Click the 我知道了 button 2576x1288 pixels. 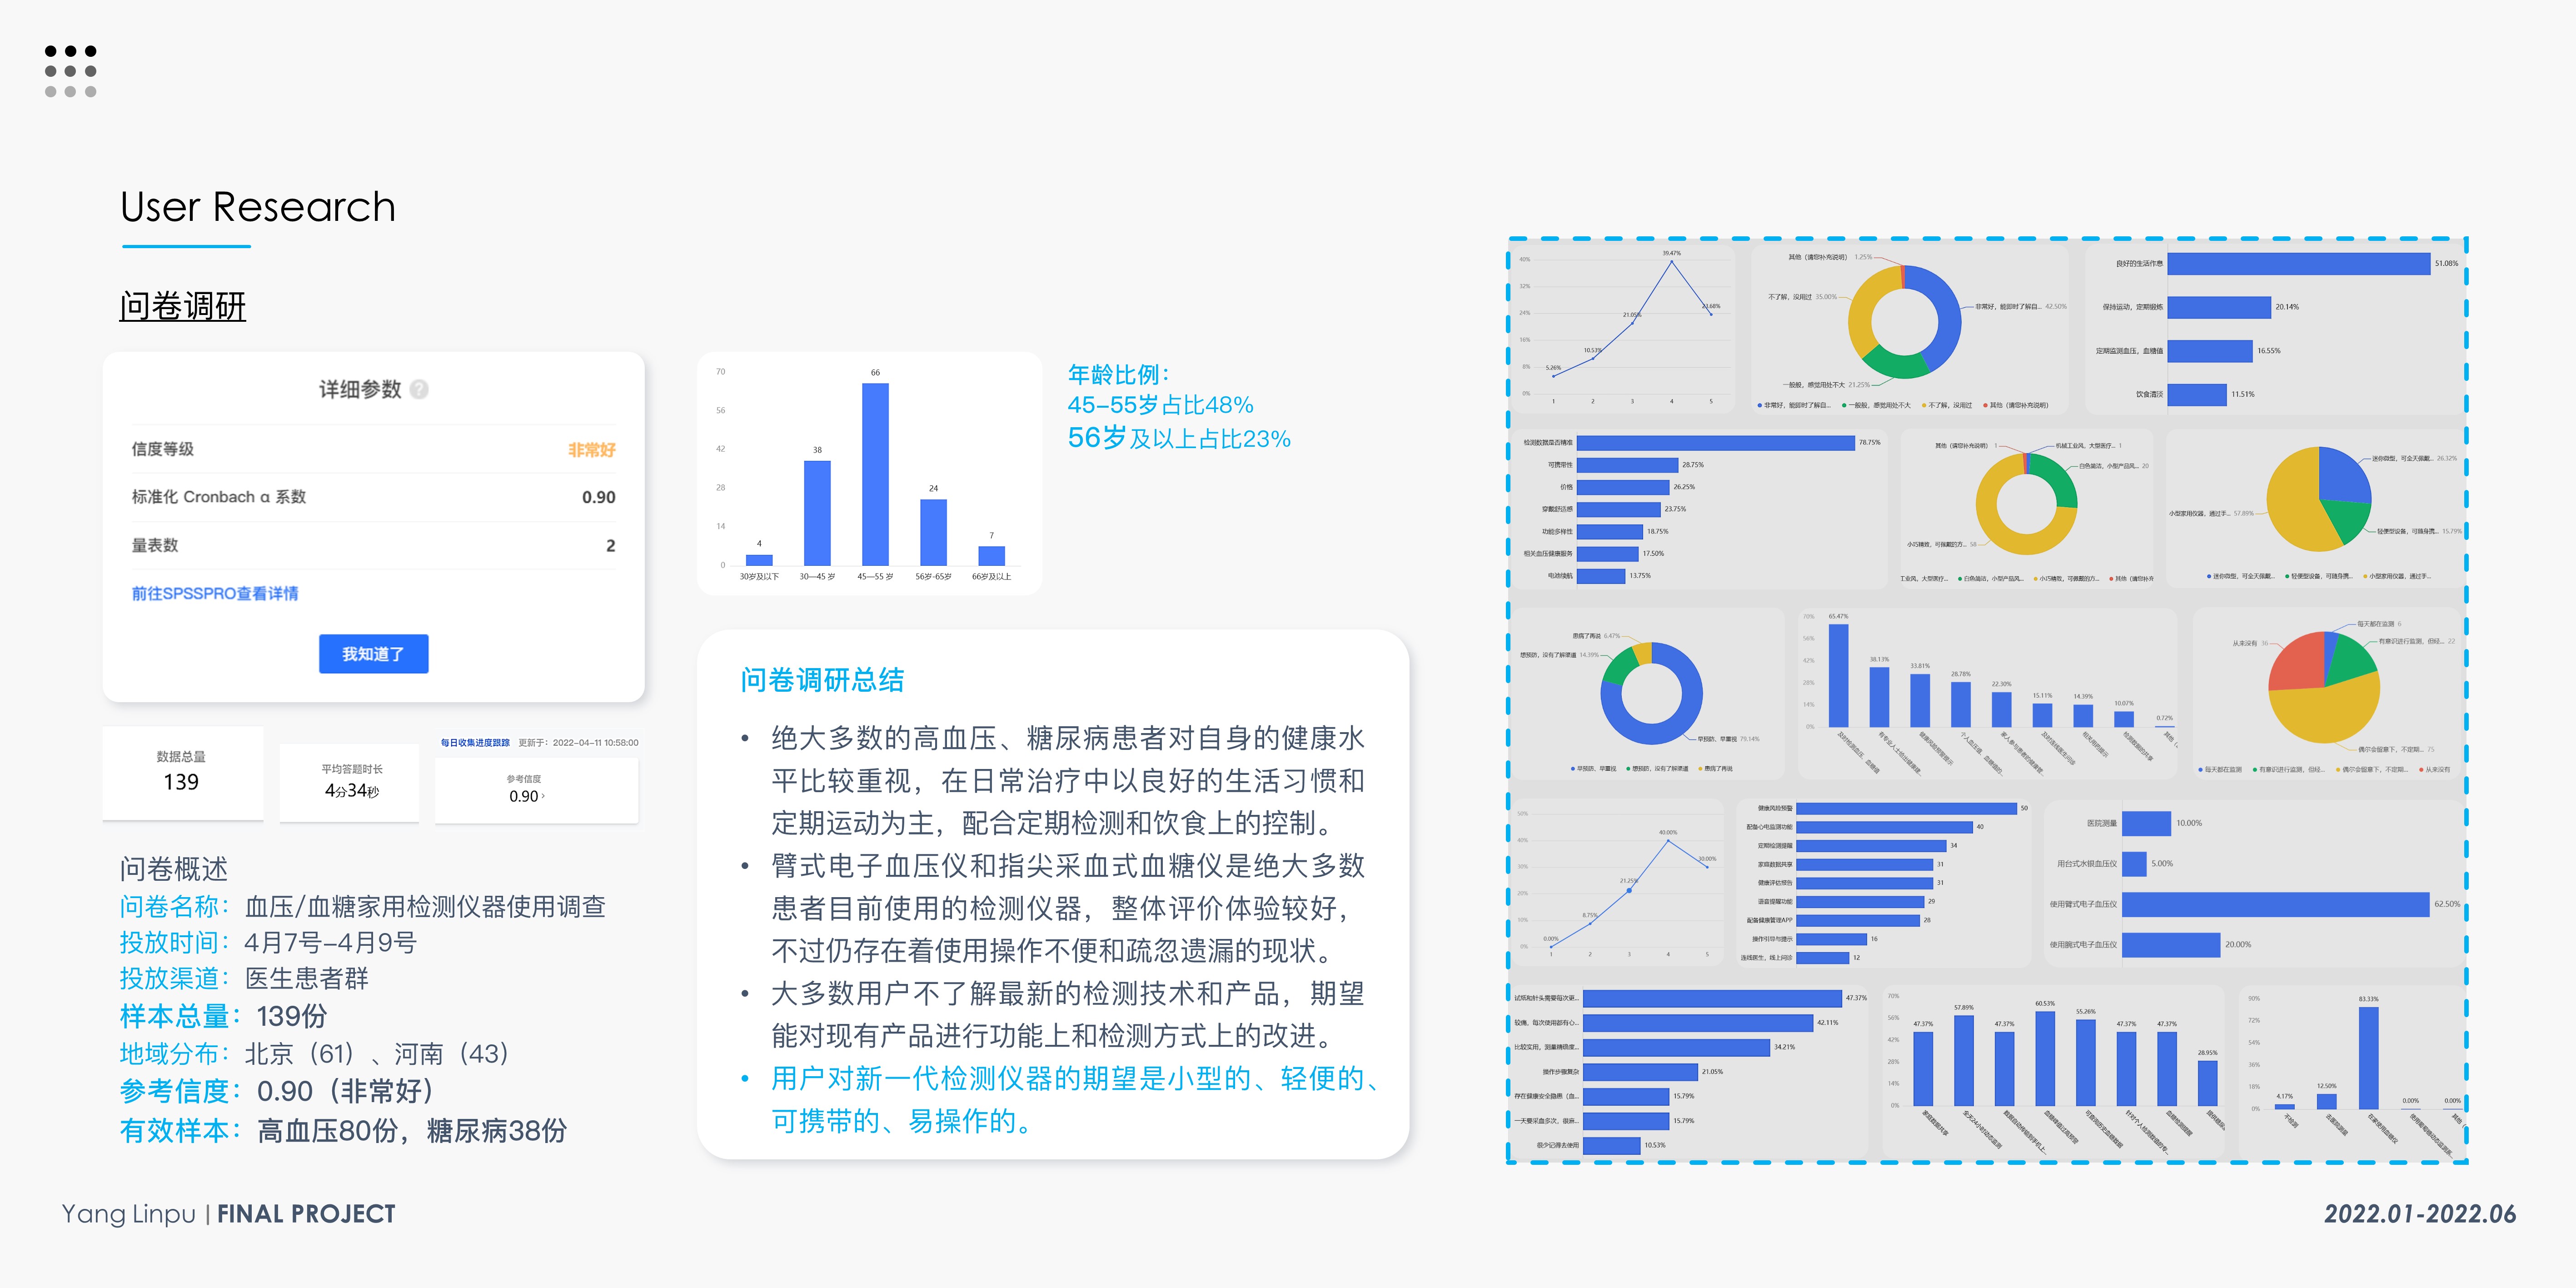(374, 653)
